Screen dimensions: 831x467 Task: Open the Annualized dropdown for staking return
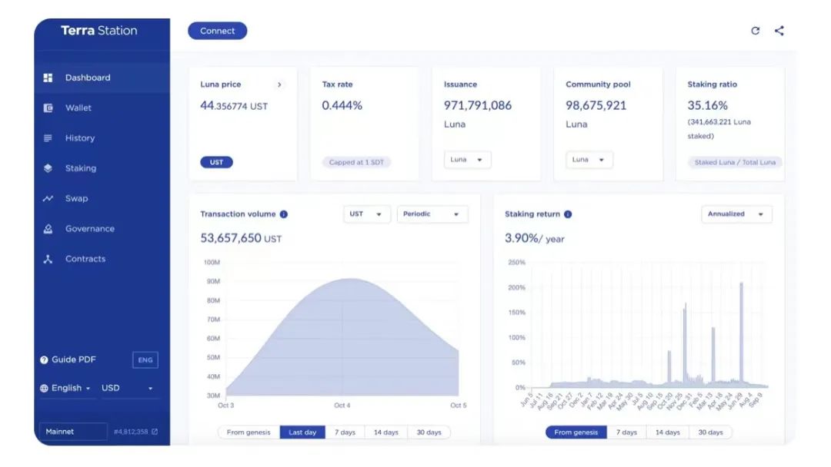pos(736,214)
